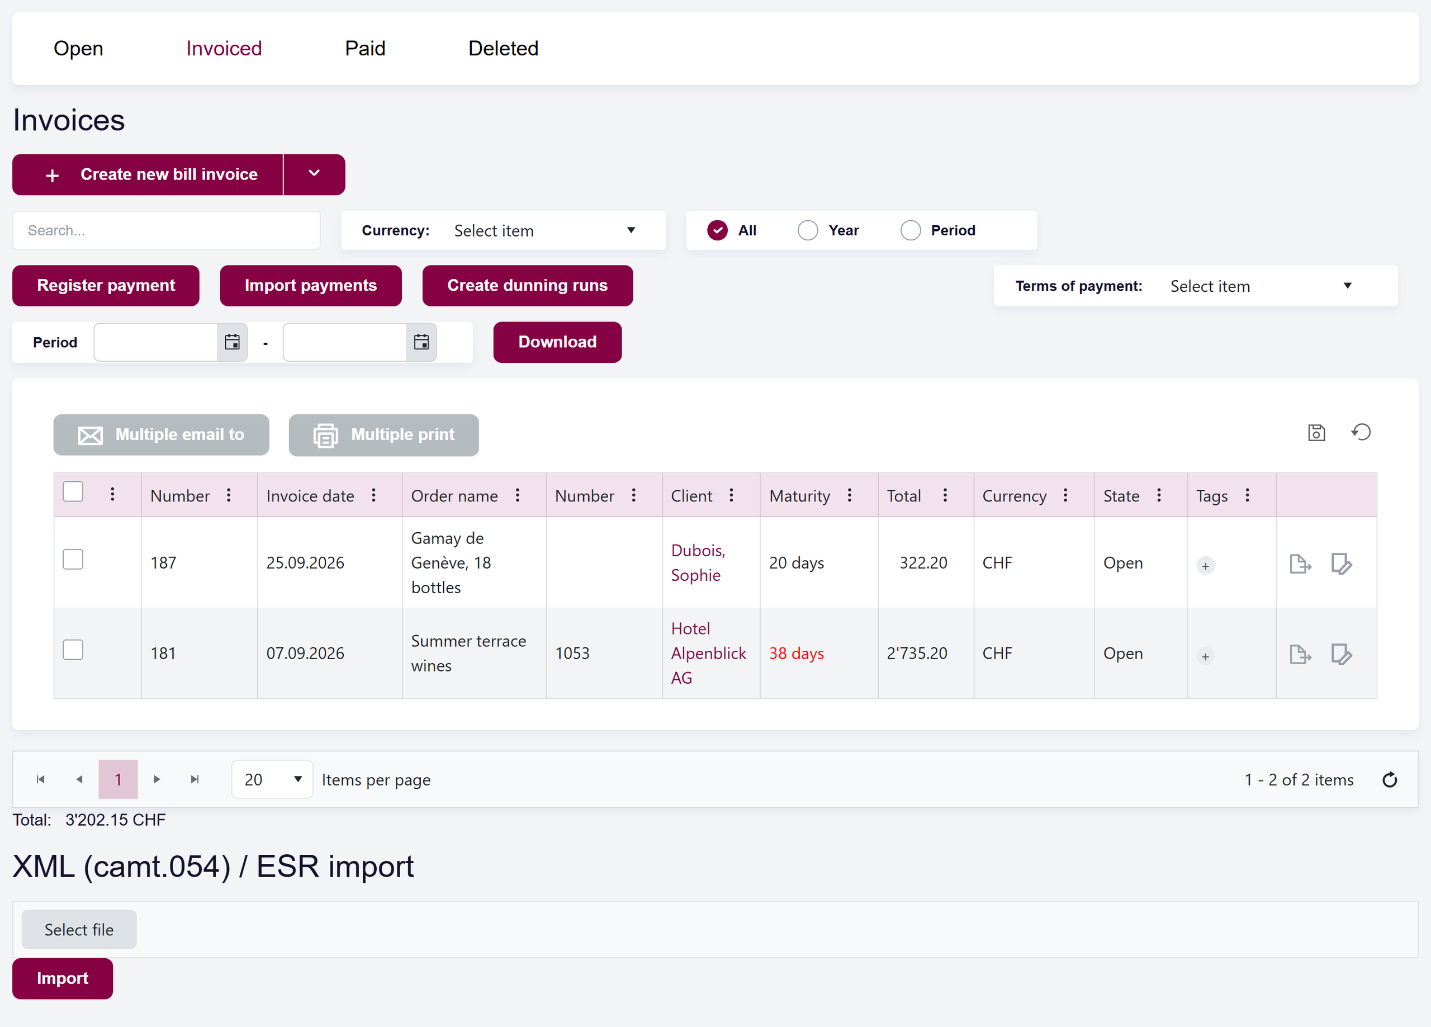
Task: Click edit icon for invoice 187
Action: tap(1342, 564)
